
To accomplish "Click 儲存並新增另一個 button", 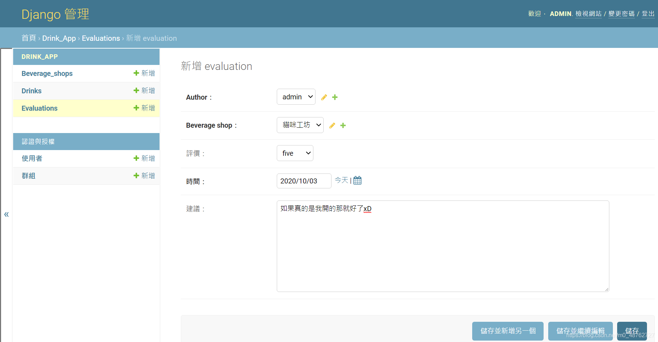I will 508,331.
